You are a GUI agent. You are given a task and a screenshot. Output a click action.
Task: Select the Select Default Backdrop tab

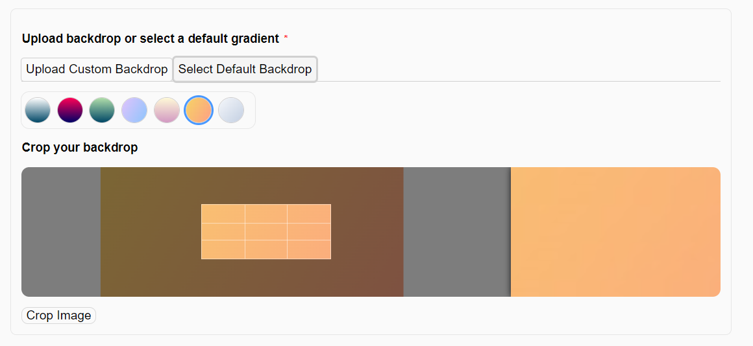(x=245, y=69)
